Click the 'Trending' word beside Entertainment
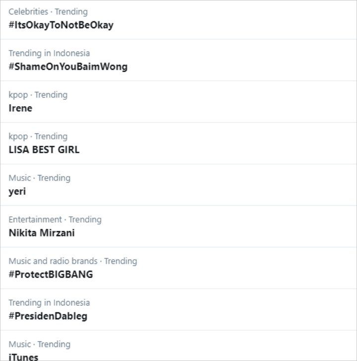 tap(85, 219)
